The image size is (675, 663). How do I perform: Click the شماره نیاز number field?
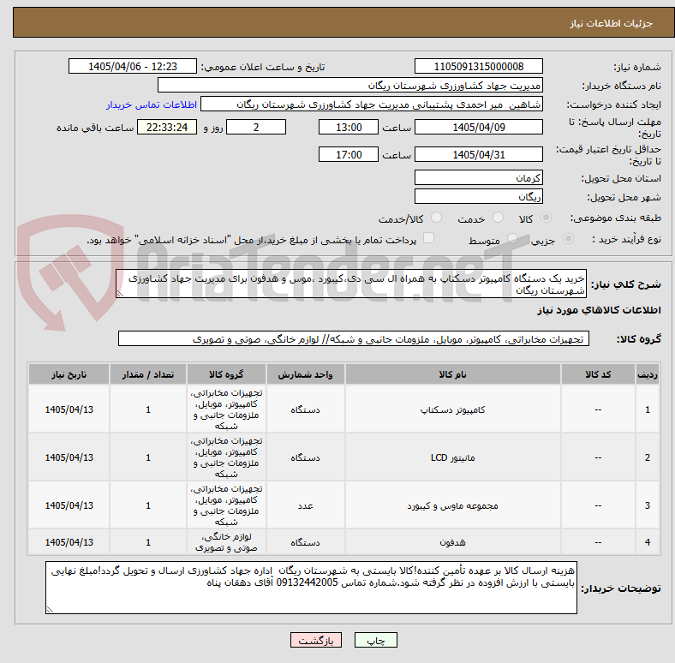coord(478,66)
